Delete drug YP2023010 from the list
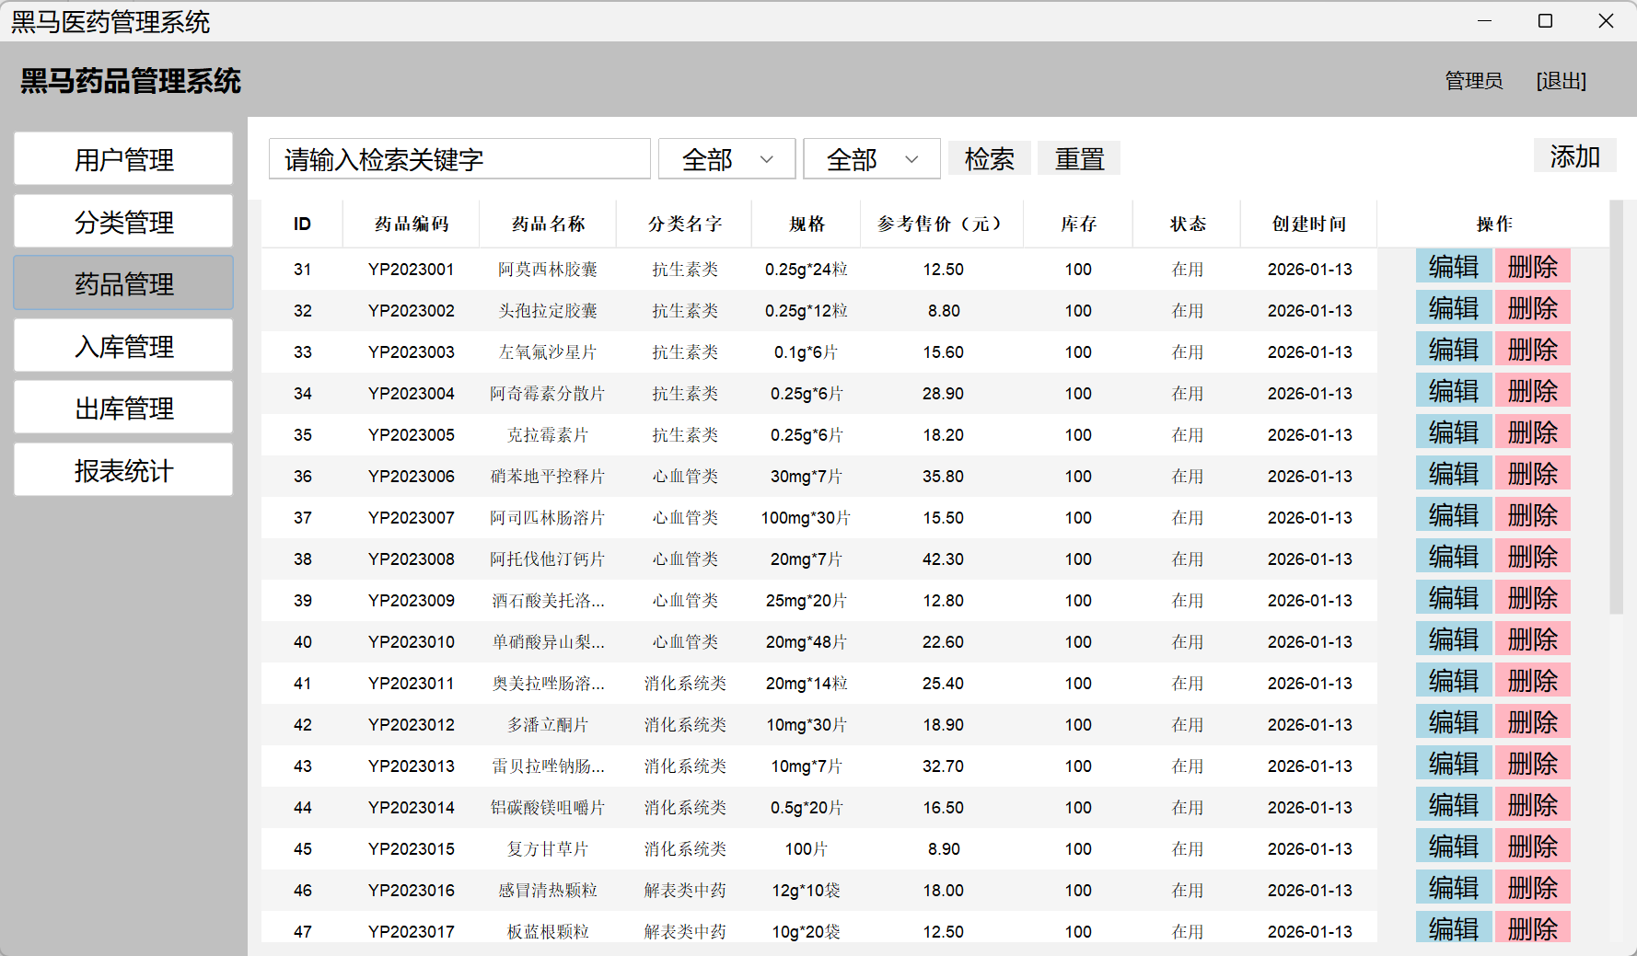1637x956 pixels. pyautogui.click(x=1532, y=639)
